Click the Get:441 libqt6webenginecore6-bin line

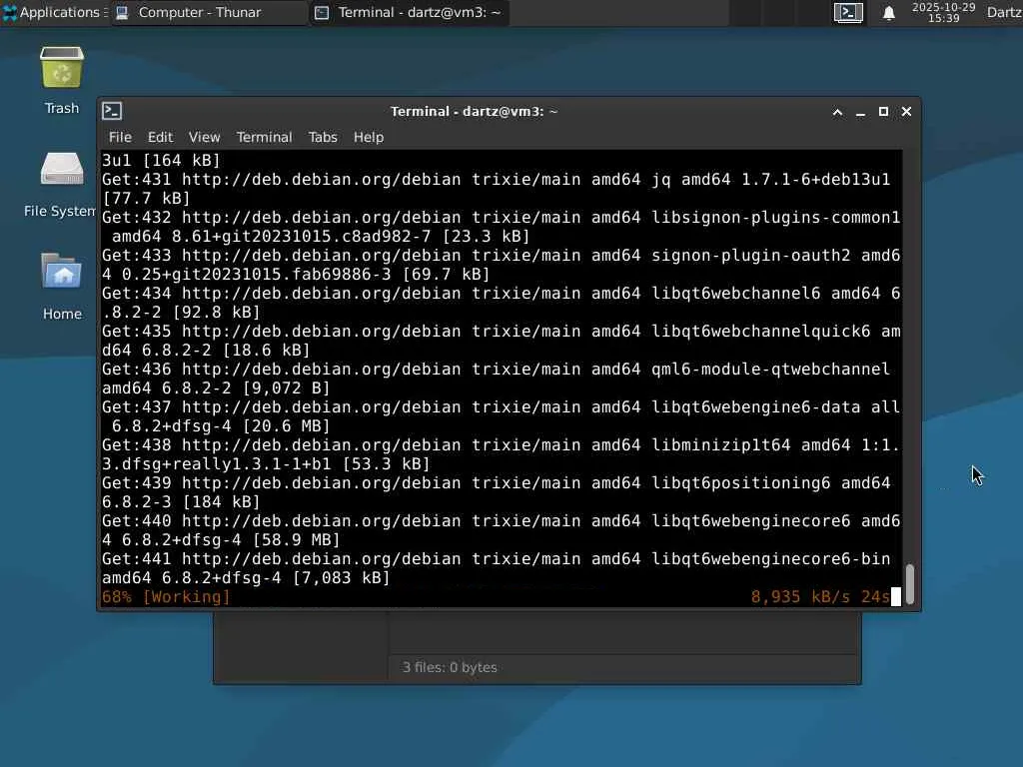496,568
